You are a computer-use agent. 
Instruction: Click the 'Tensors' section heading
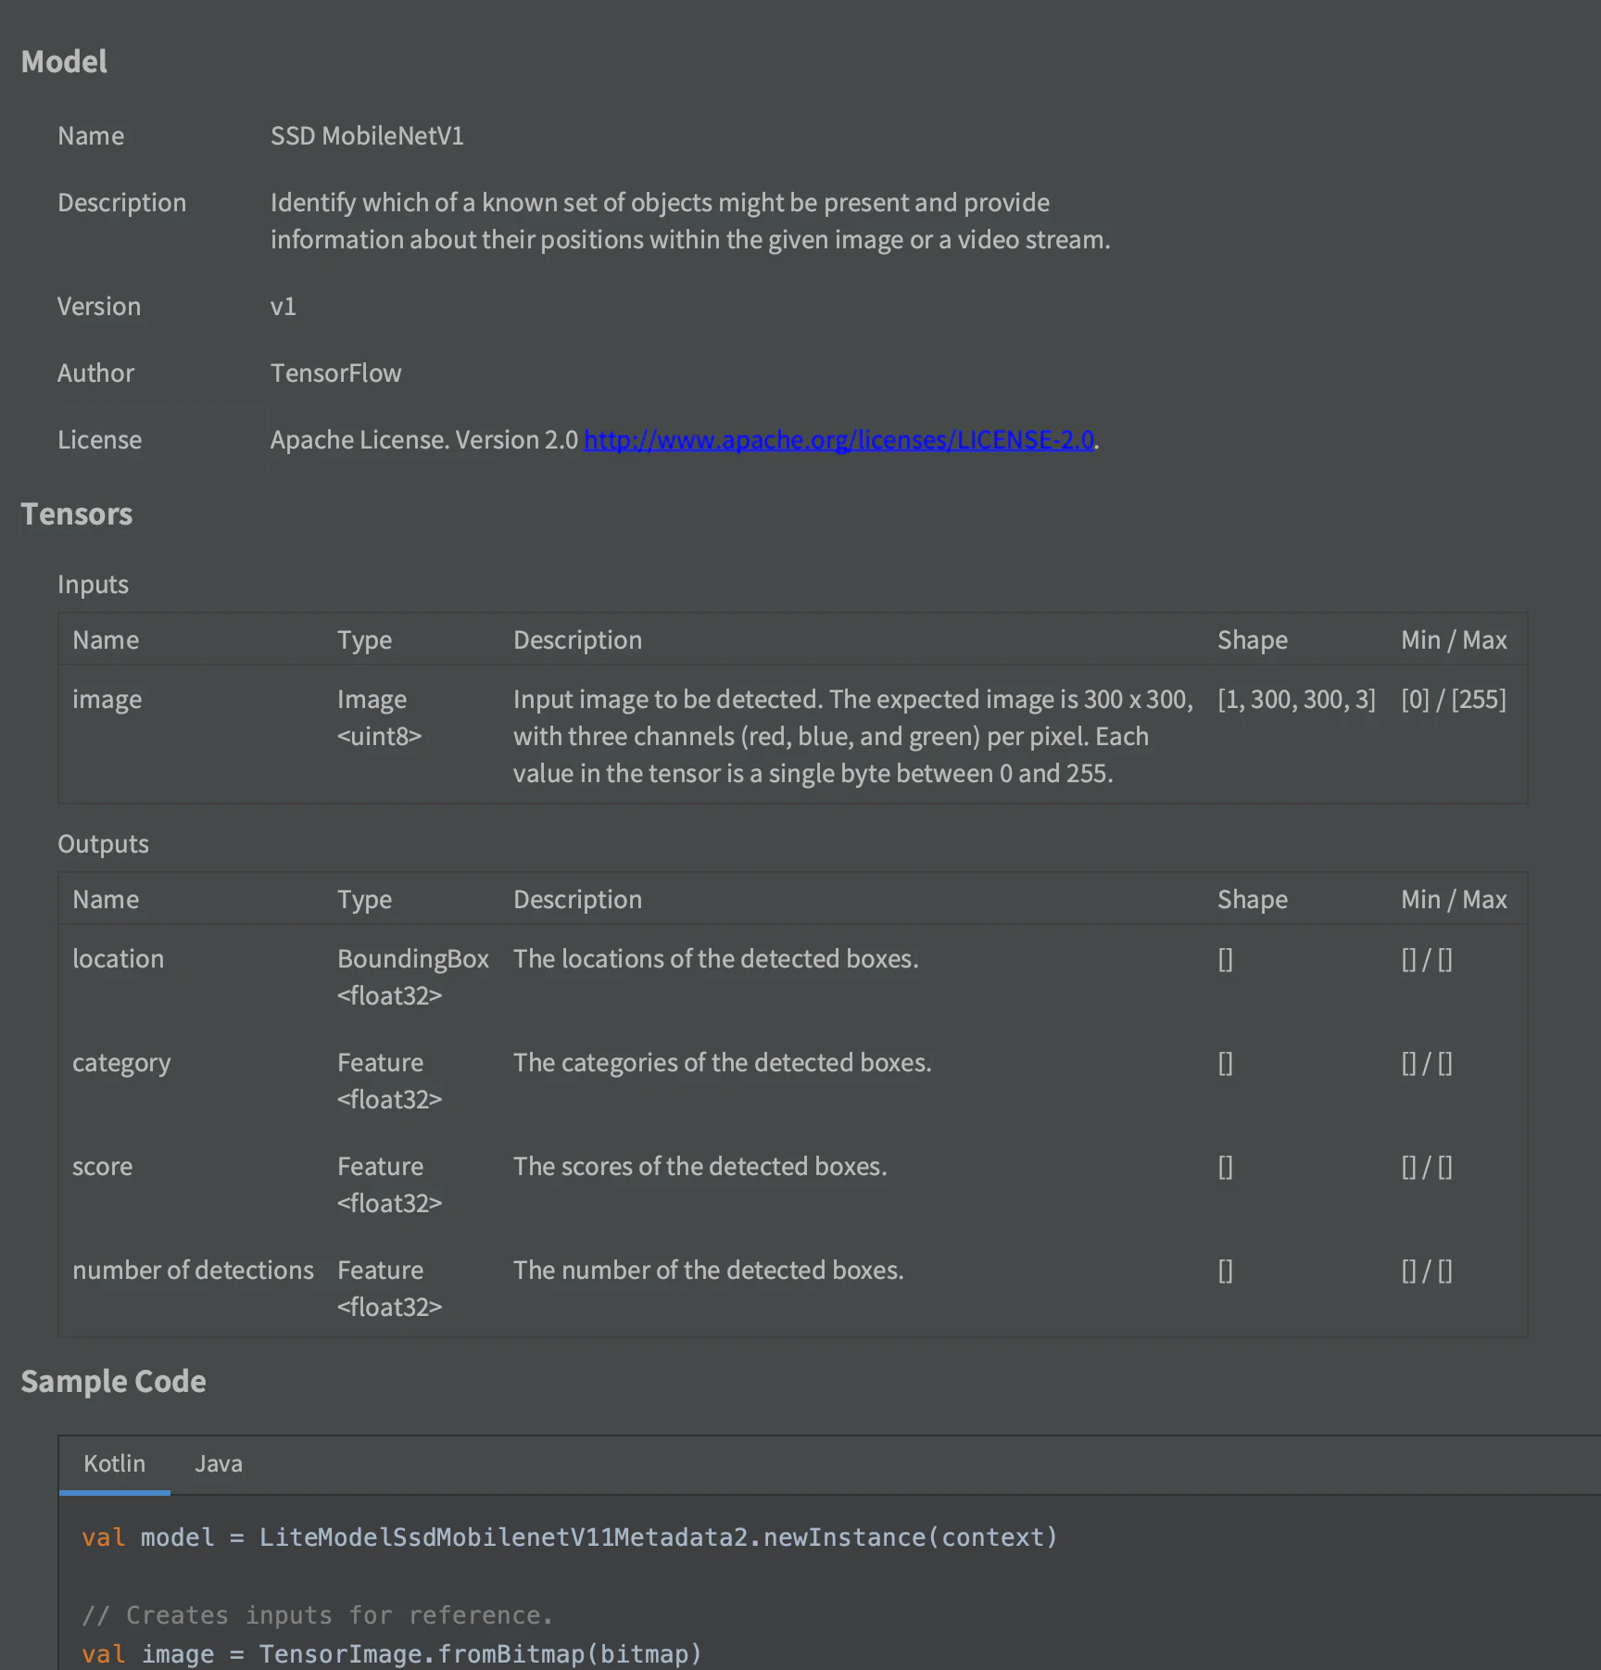(76, 513)
